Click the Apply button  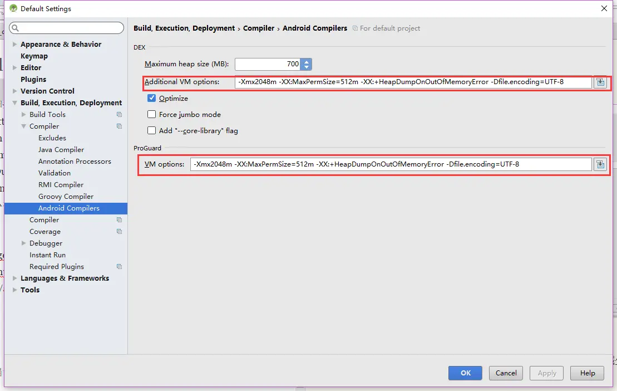pos(546,373)
